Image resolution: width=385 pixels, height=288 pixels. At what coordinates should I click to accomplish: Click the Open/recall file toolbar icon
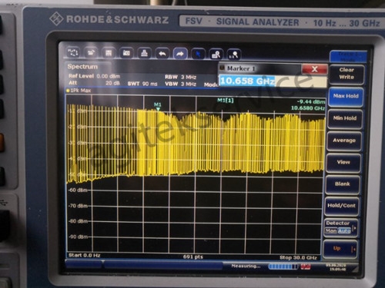point(91,53)
